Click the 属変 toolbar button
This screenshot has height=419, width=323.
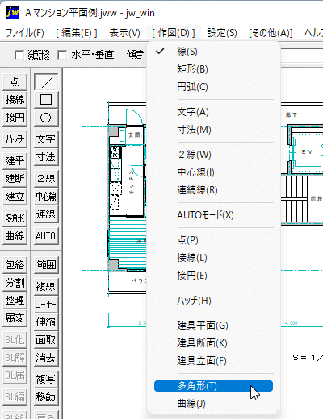point(15,318)
